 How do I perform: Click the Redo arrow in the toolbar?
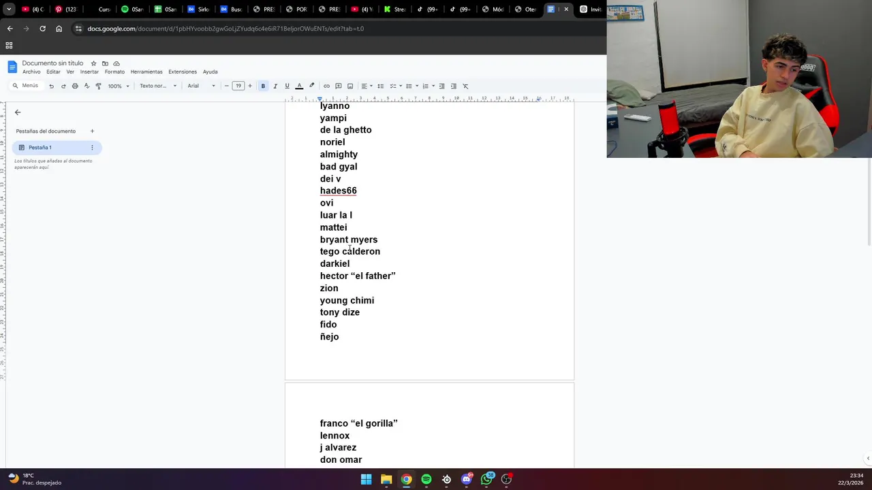63,86
